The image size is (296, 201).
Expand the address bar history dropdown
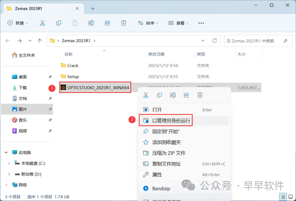[x=203, y=41]
